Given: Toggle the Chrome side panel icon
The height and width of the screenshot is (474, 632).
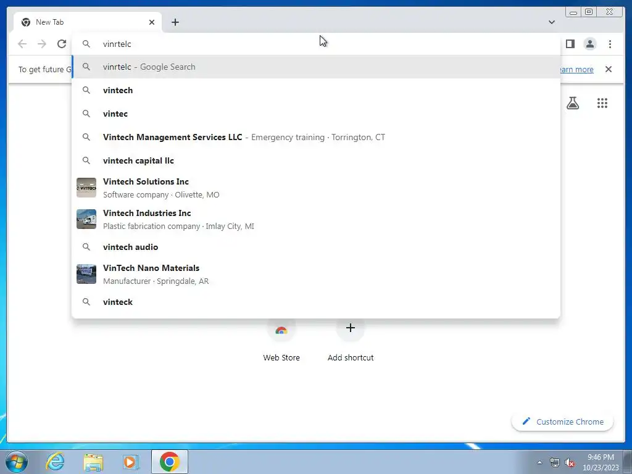Looking at the screenshot, I should (570, 44).
